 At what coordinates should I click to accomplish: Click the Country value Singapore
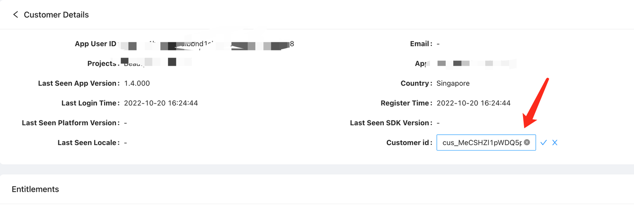click(x=453, y=83)
